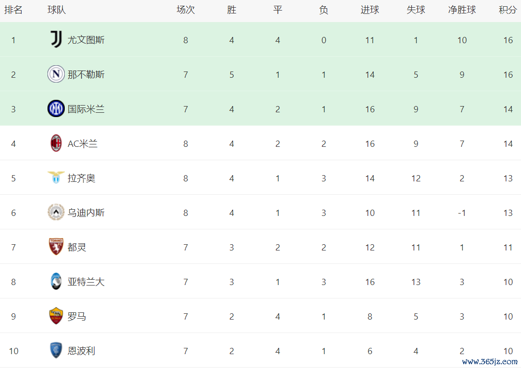Select the 场次 column header

(185, 10)
